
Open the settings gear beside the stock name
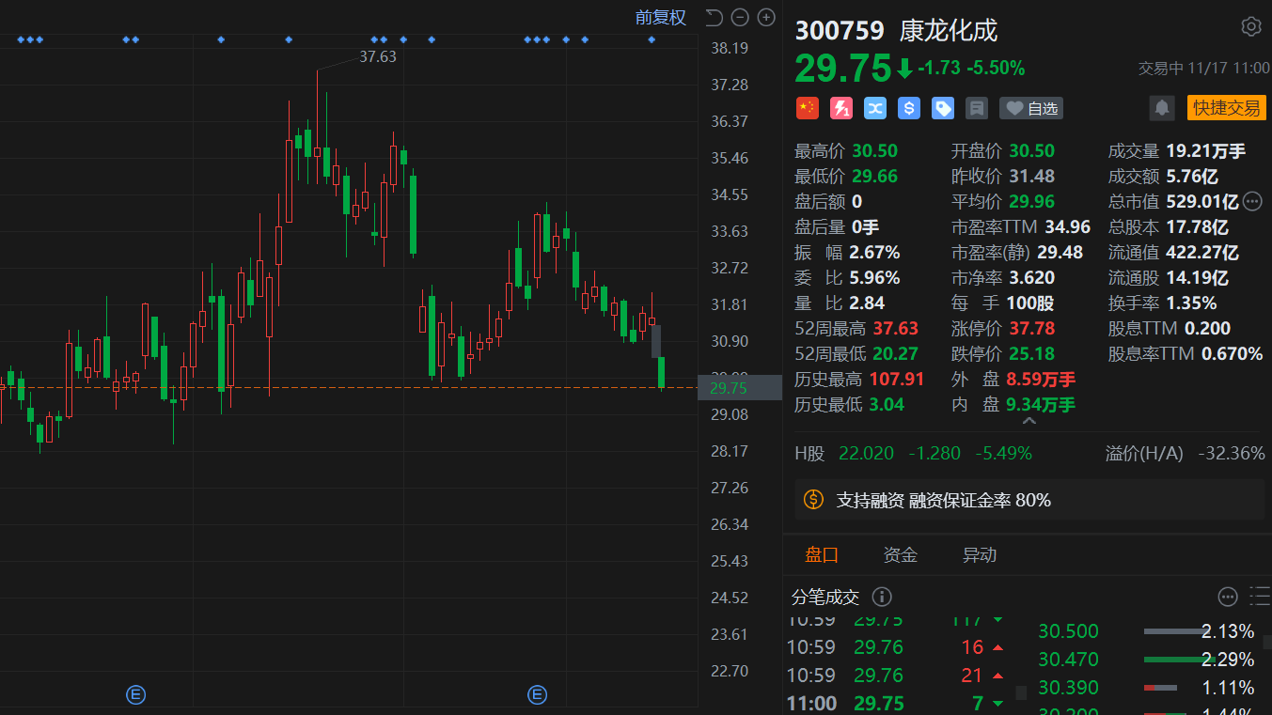pos(1250,26)
